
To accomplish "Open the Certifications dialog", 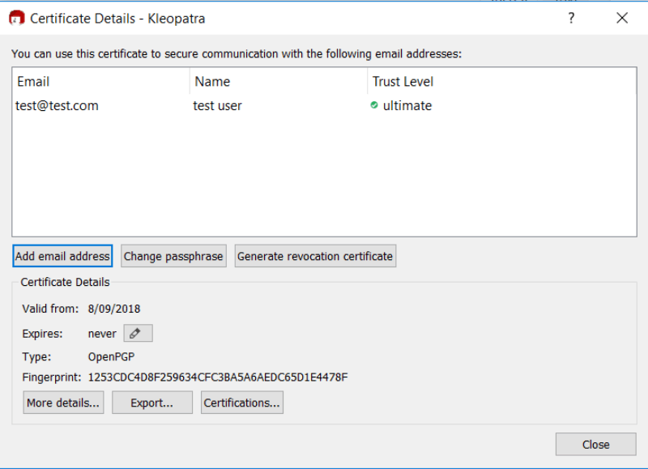I will click(x=242, y=402).
